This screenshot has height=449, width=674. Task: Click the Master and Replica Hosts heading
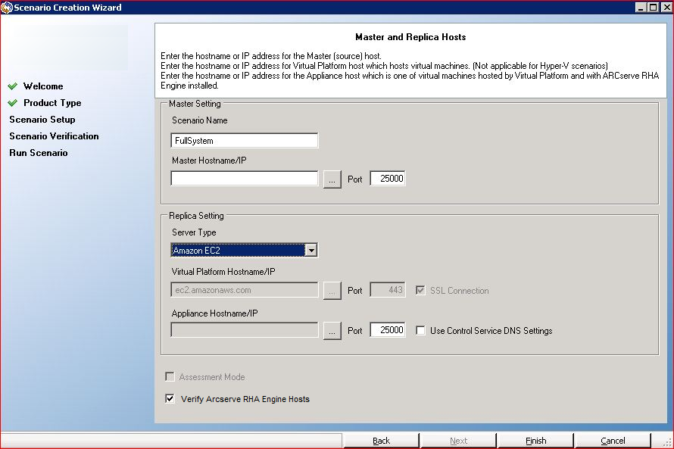click(410, 37)
